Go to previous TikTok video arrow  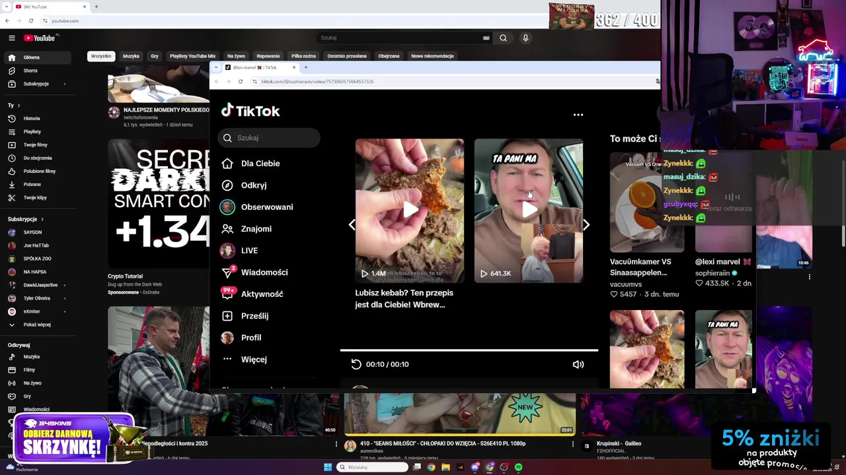352,225
